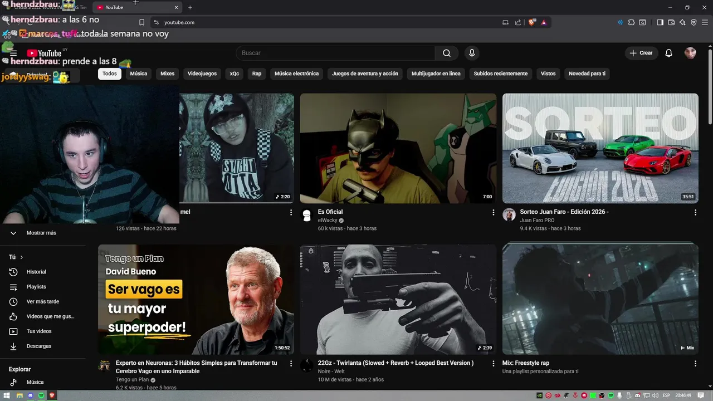This screenshot has width=713, height=401.
Task: Click the Tengo un Plan channel name
Action: 131,380
